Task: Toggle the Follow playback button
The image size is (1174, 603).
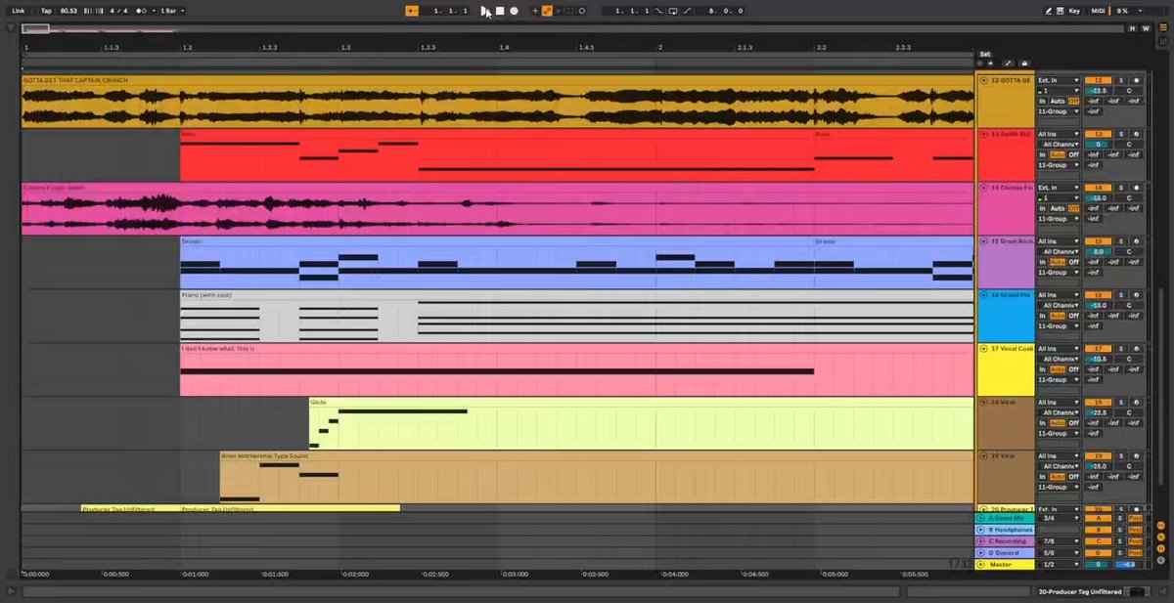Action: tap(412, 11)
